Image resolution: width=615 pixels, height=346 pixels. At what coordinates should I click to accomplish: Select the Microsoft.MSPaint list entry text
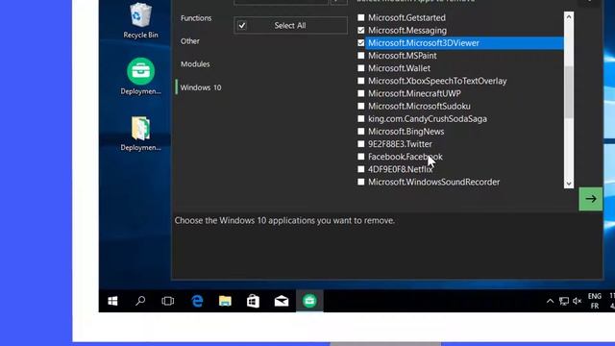402,56
